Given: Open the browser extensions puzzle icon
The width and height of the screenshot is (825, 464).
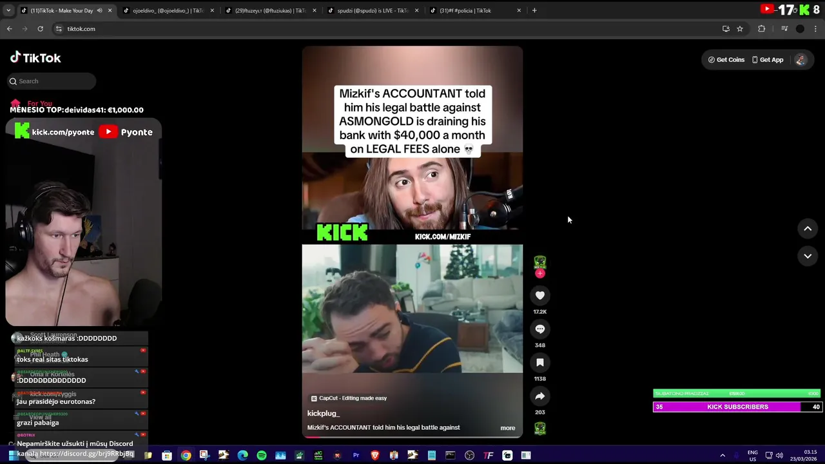Looking at the screenshot, I should tap(762, 28).
